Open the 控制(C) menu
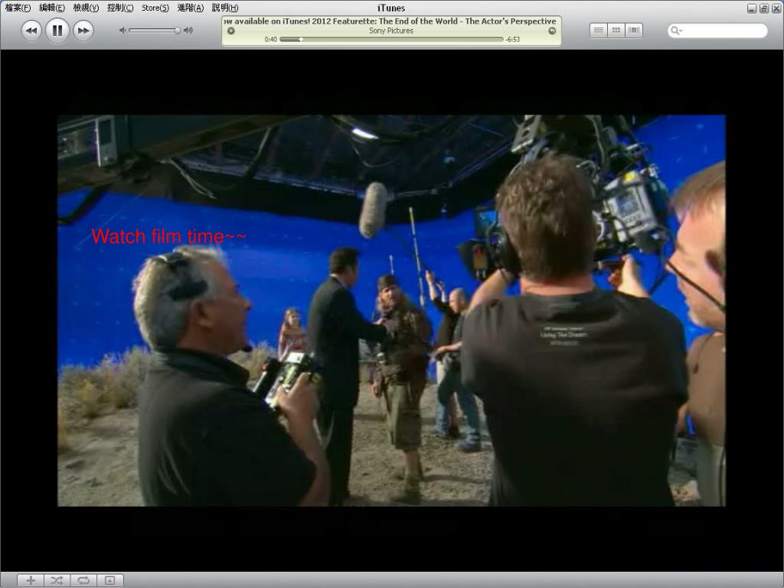 pos(120,8)
